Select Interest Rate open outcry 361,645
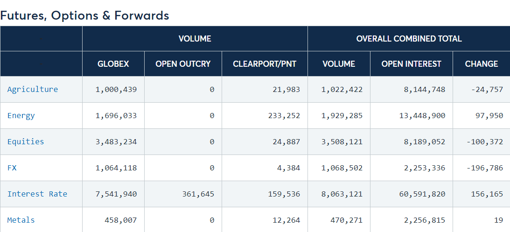 coord(198,194)
